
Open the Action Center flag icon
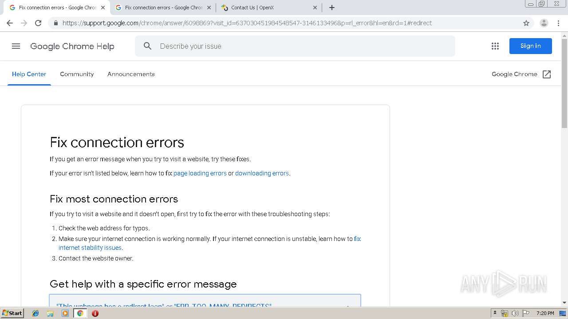(526, 313)
